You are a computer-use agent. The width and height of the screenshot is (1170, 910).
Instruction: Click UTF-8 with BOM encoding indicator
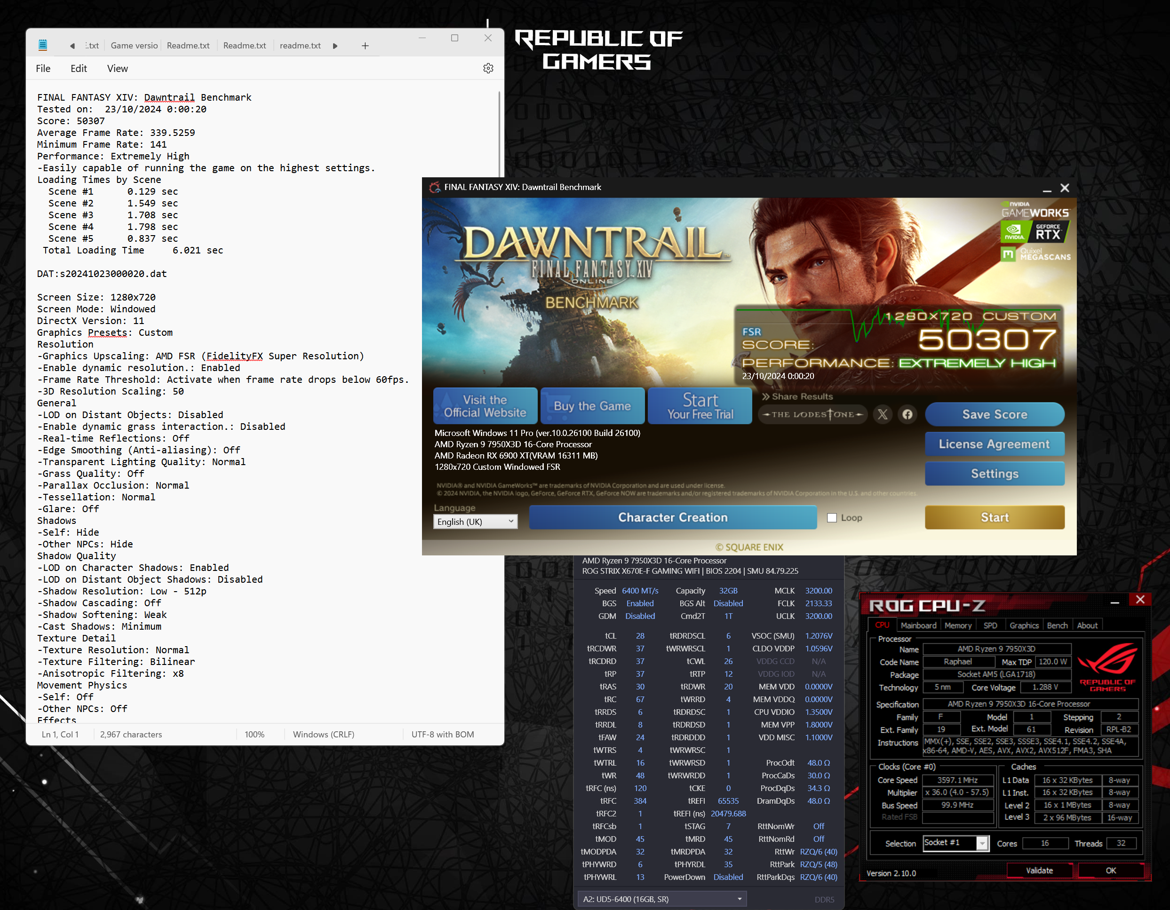coord(443,734)
